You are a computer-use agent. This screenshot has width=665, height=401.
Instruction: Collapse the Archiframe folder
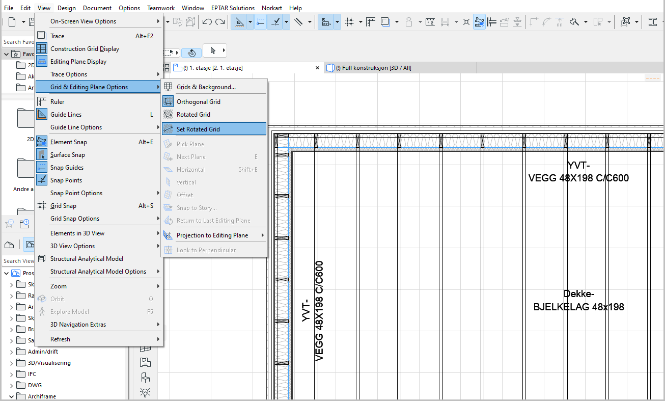click(x=12, y=396)
